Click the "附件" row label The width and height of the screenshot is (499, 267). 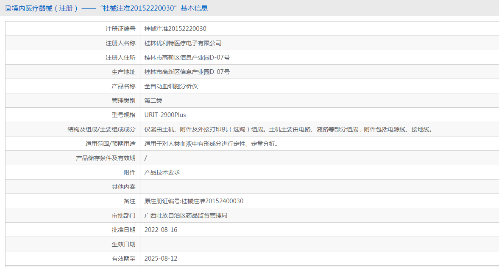click(130, 172)
